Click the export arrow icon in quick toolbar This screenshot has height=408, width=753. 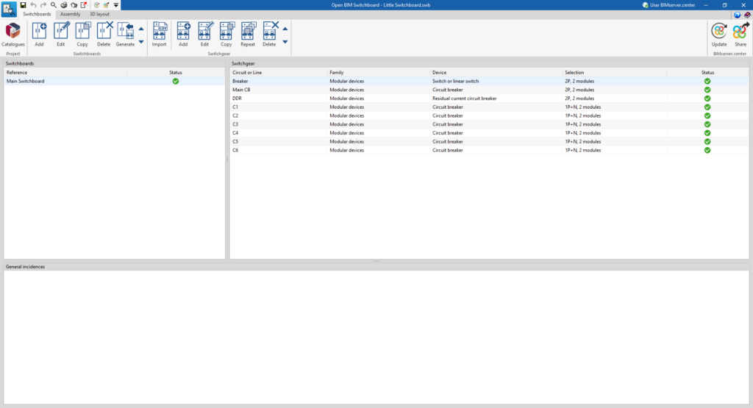(84, 5)
